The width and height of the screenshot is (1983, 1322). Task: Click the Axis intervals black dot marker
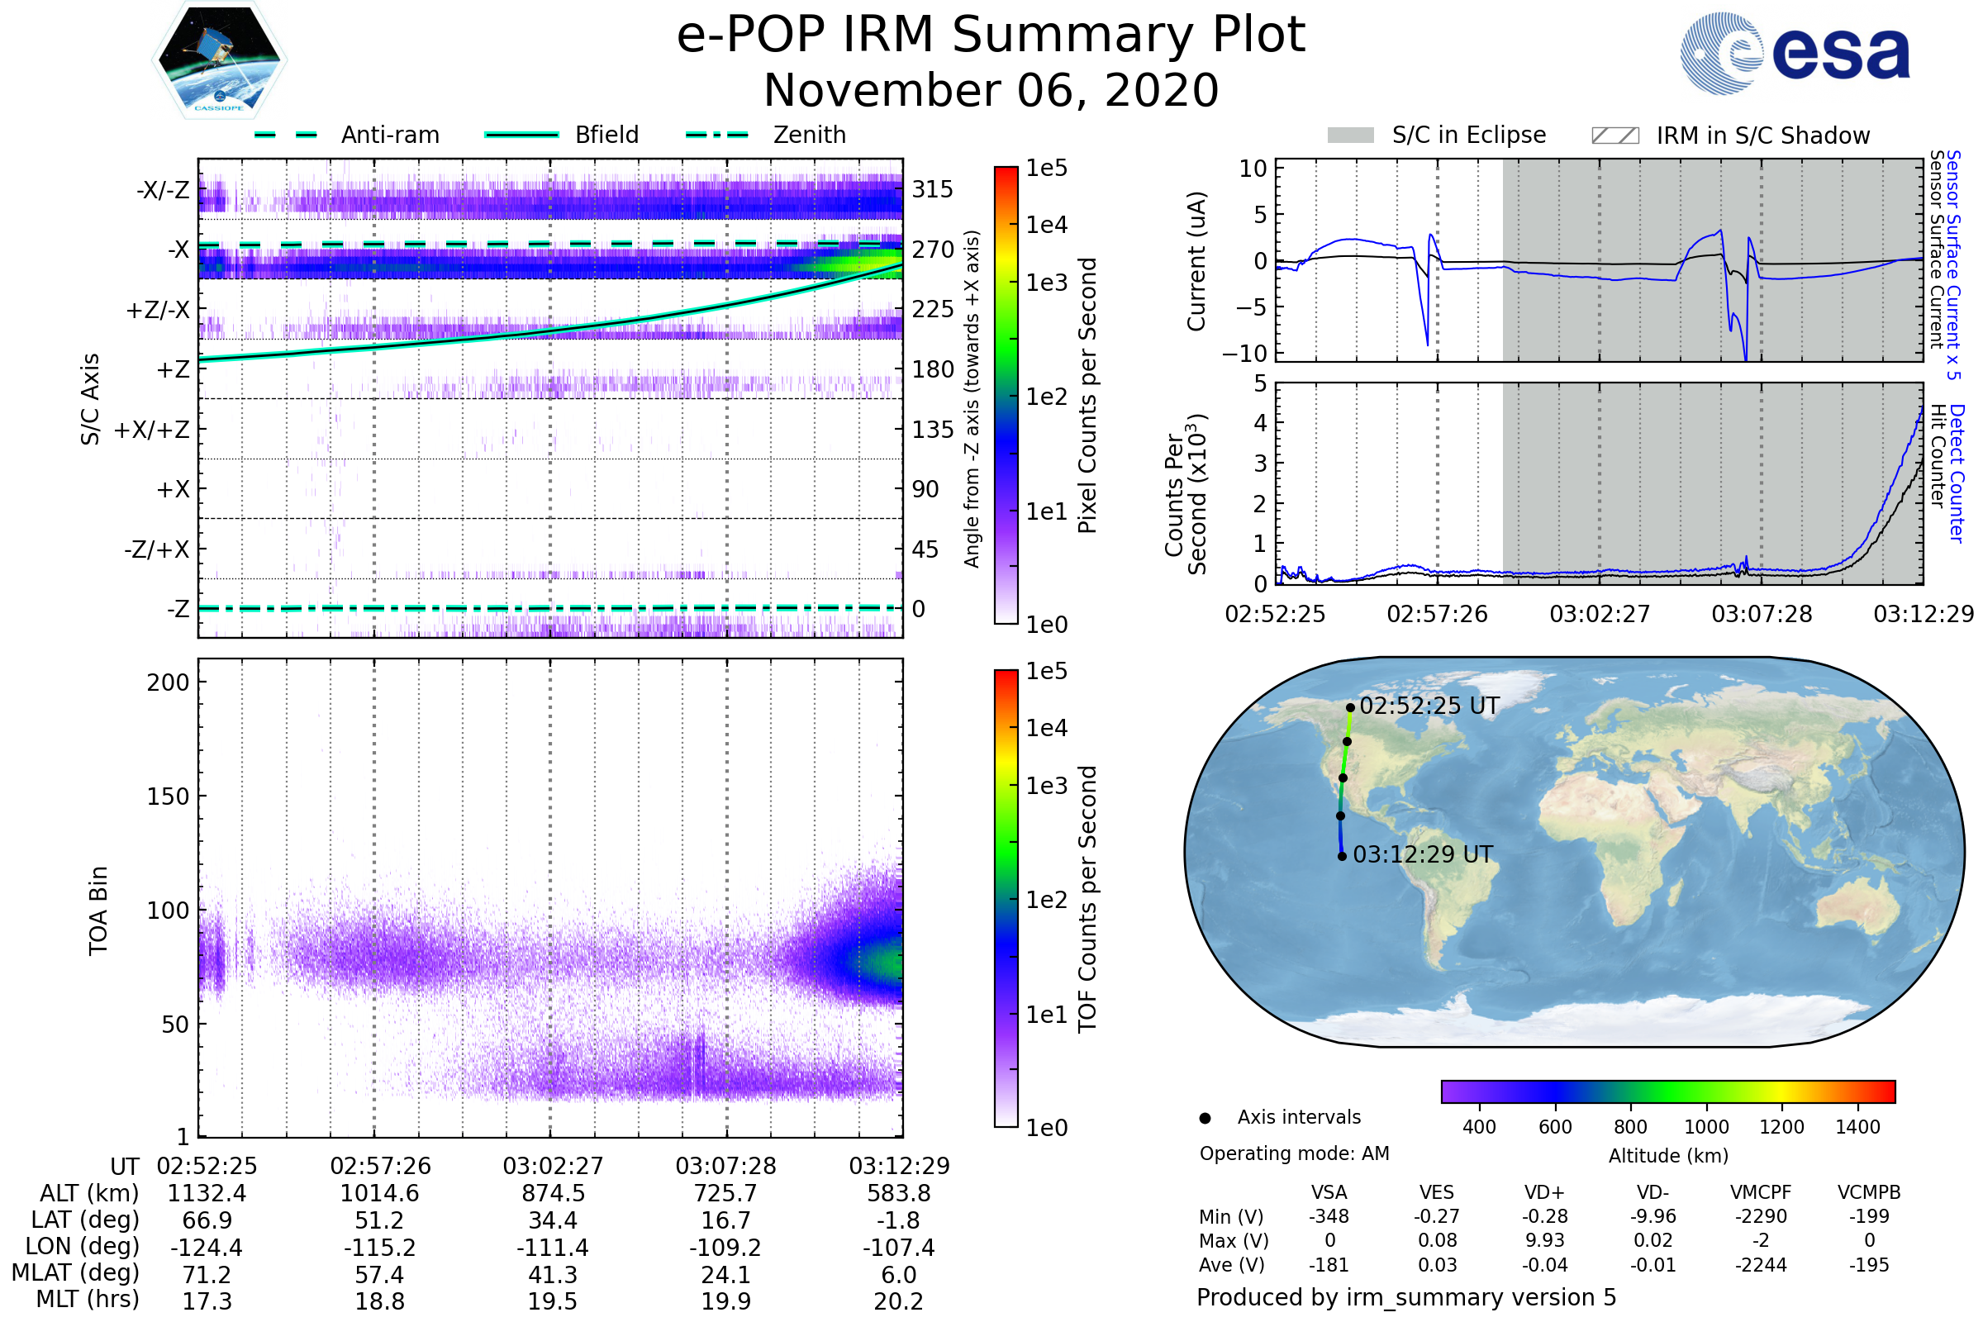coord(1205,1119)
